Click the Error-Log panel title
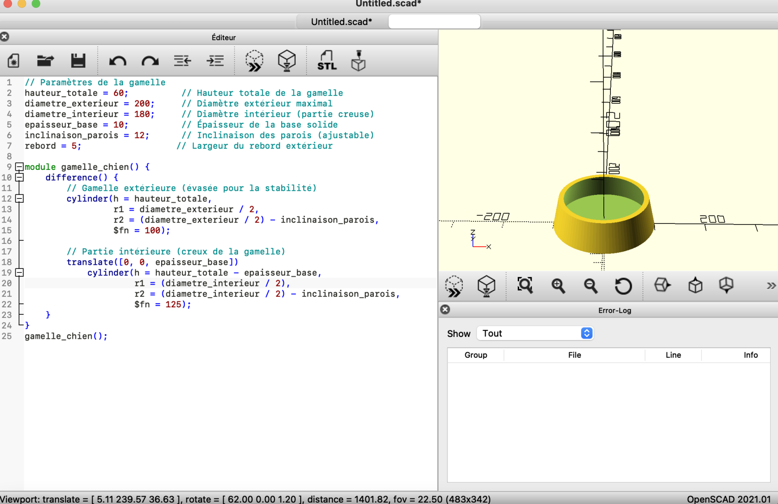 tap(615, 310)
